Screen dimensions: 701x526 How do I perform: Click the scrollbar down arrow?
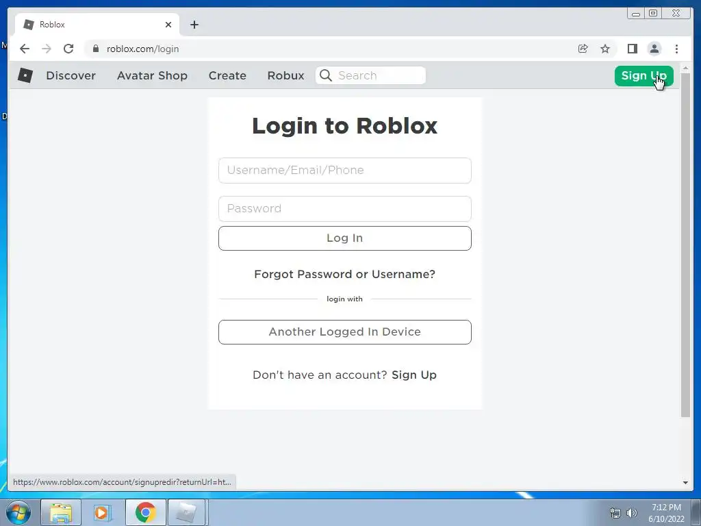coord(685,482)
